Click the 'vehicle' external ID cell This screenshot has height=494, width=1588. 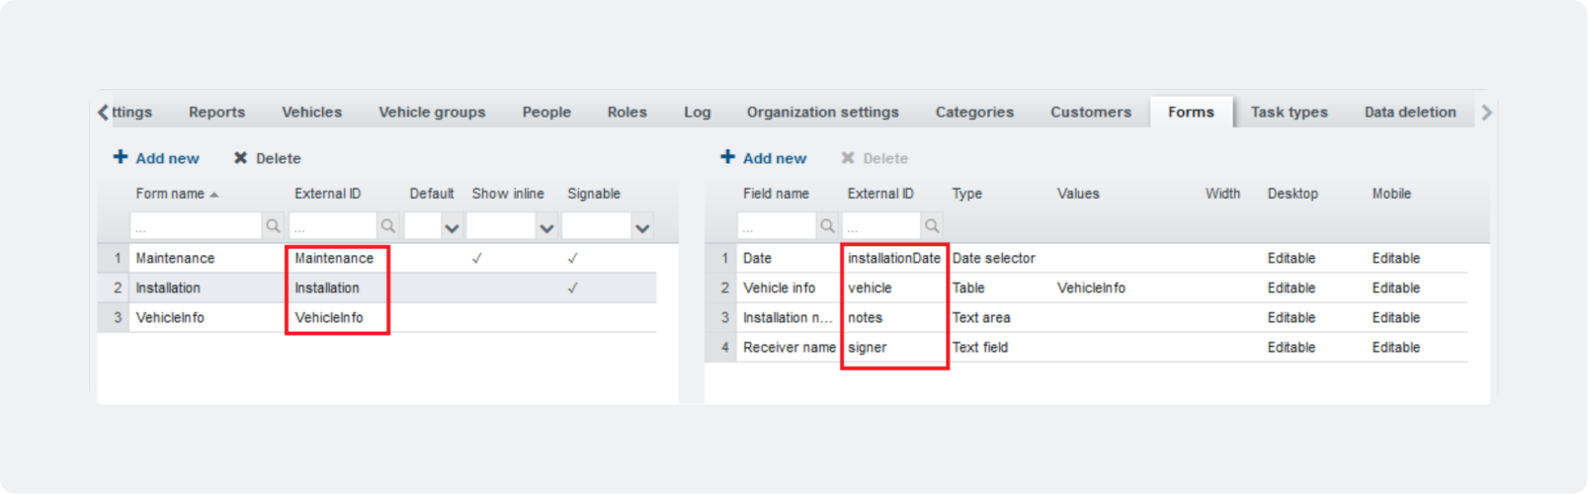[x=894, y=288]
